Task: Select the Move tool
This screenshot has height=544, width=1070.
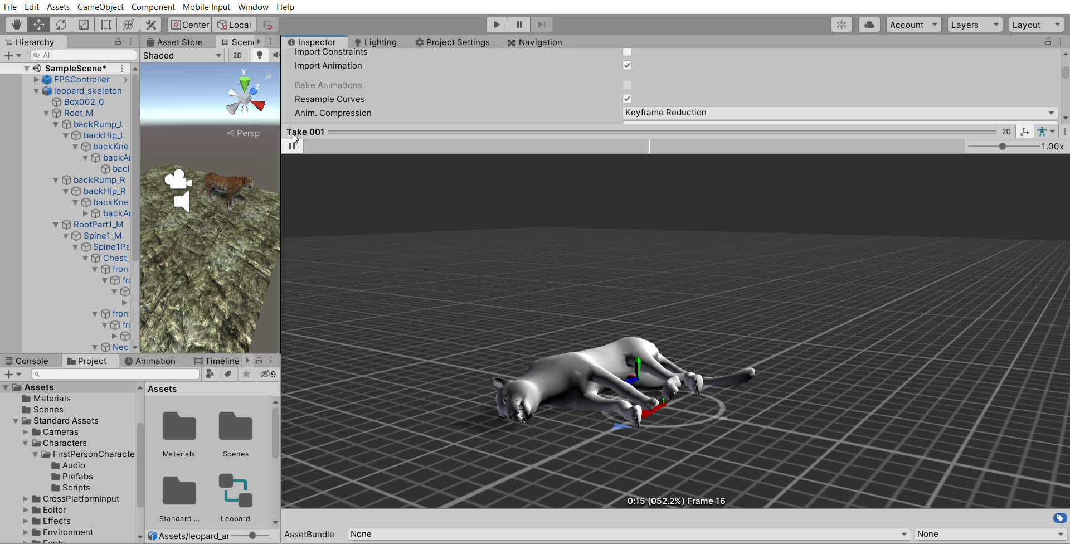Action: point(38,25)
